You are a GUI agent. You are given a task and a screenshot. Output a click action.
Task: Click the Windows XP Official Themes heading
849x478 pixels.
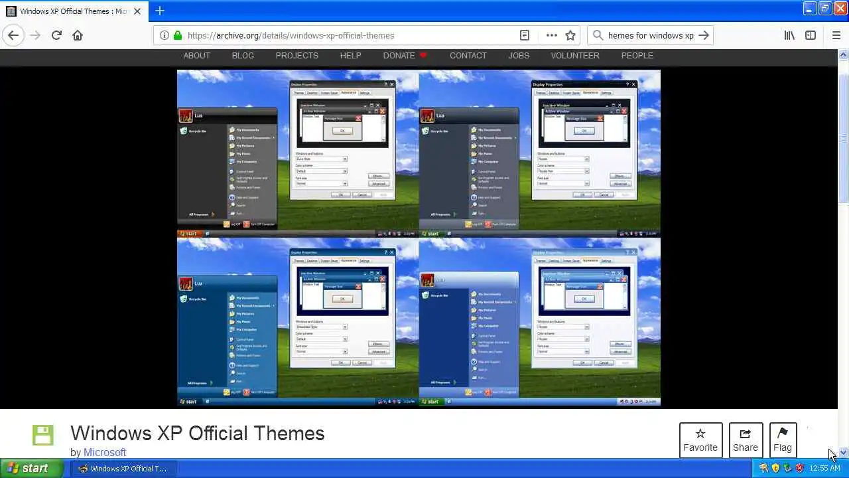coord(198,433)
